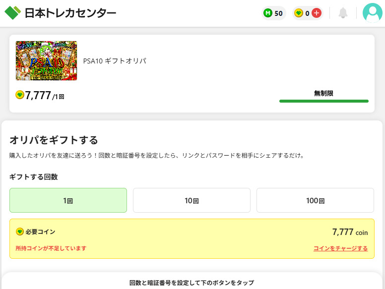Choose the 10回 gift count option

pos(192,200)
